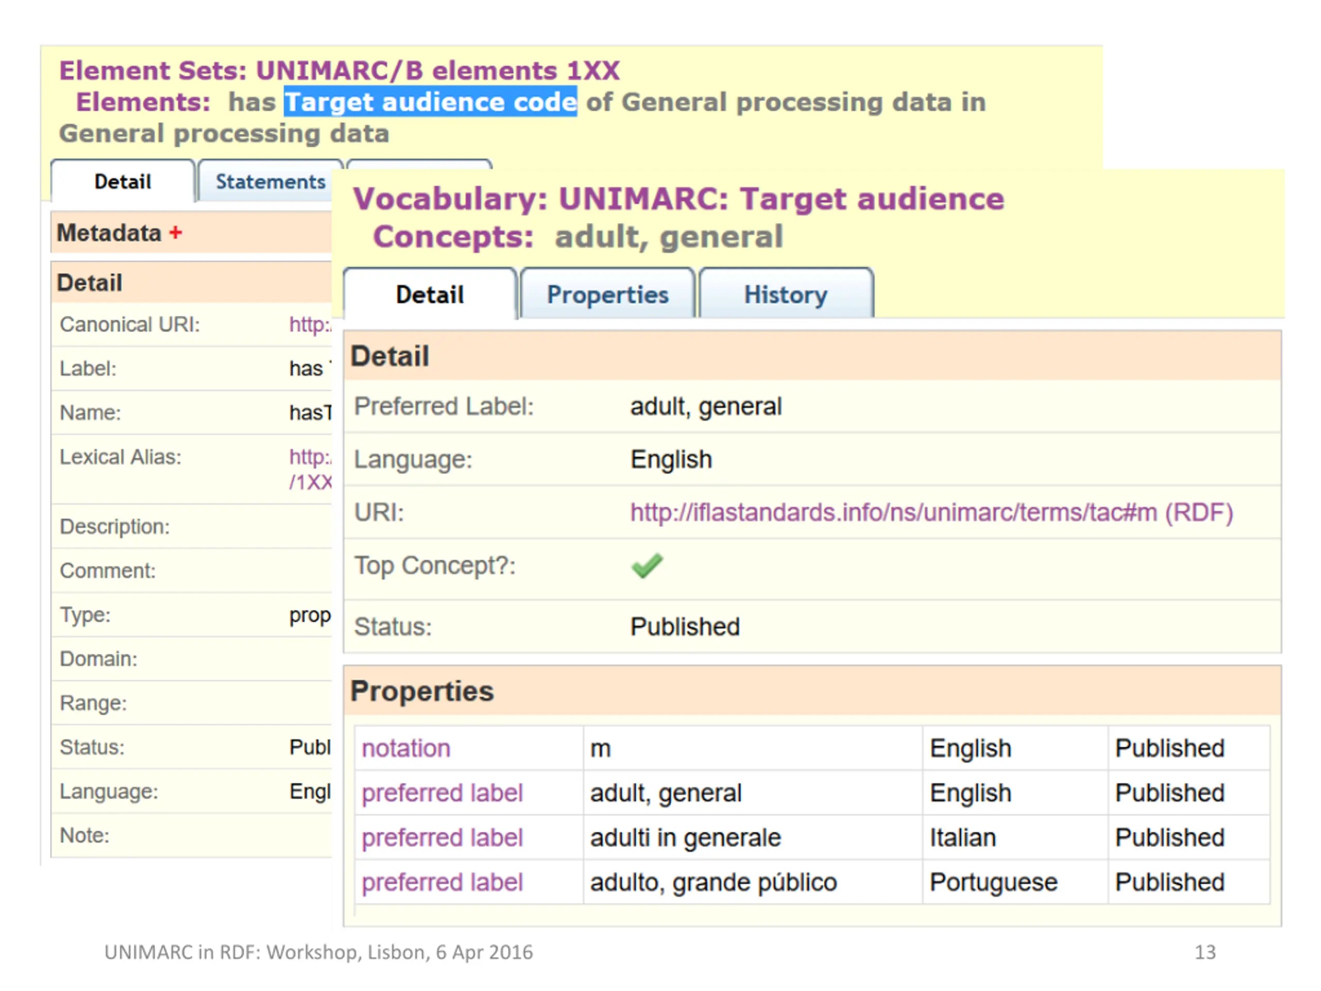This screenshot has width=1321, height=991.
Task: Click the Range: field label
Action: [94, 703]
